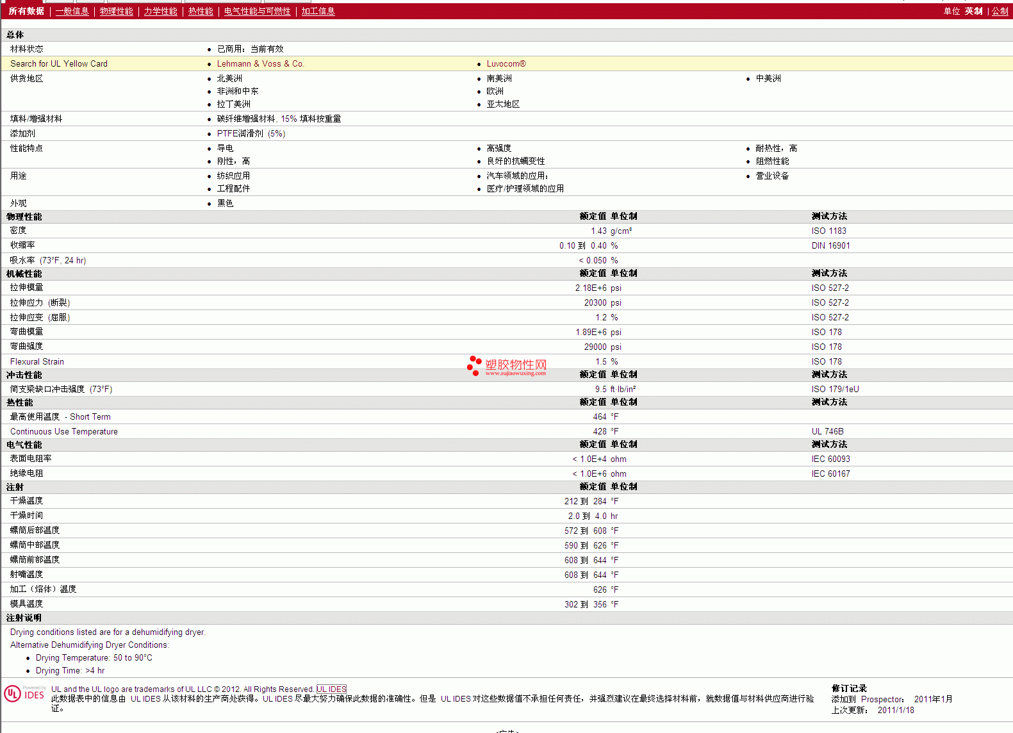Click the 阻燃性能 feature entry

pos(772,161)
